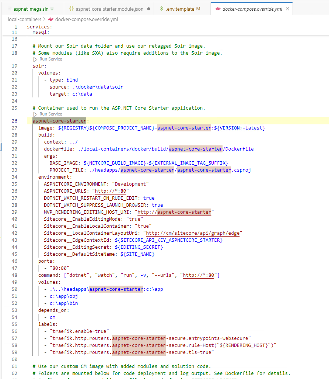Open local-containers breadcrumb folder

(x=24, y=19)
